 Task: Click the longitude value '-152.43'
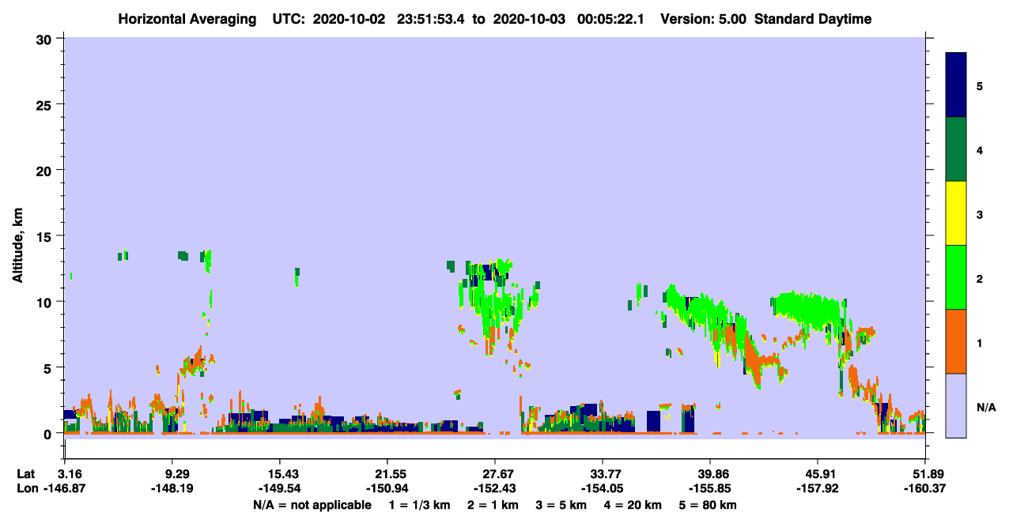[x=495, y=488]
